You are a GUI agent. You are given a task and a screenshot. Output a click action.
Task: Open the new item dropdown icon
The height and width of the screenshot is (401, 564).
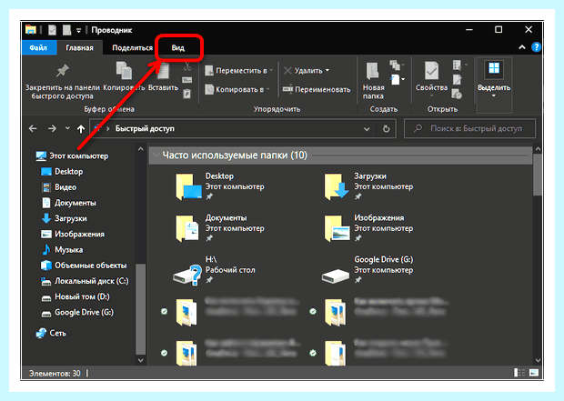tap(398, 79)
